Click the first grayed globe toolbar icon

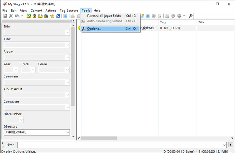173,16
